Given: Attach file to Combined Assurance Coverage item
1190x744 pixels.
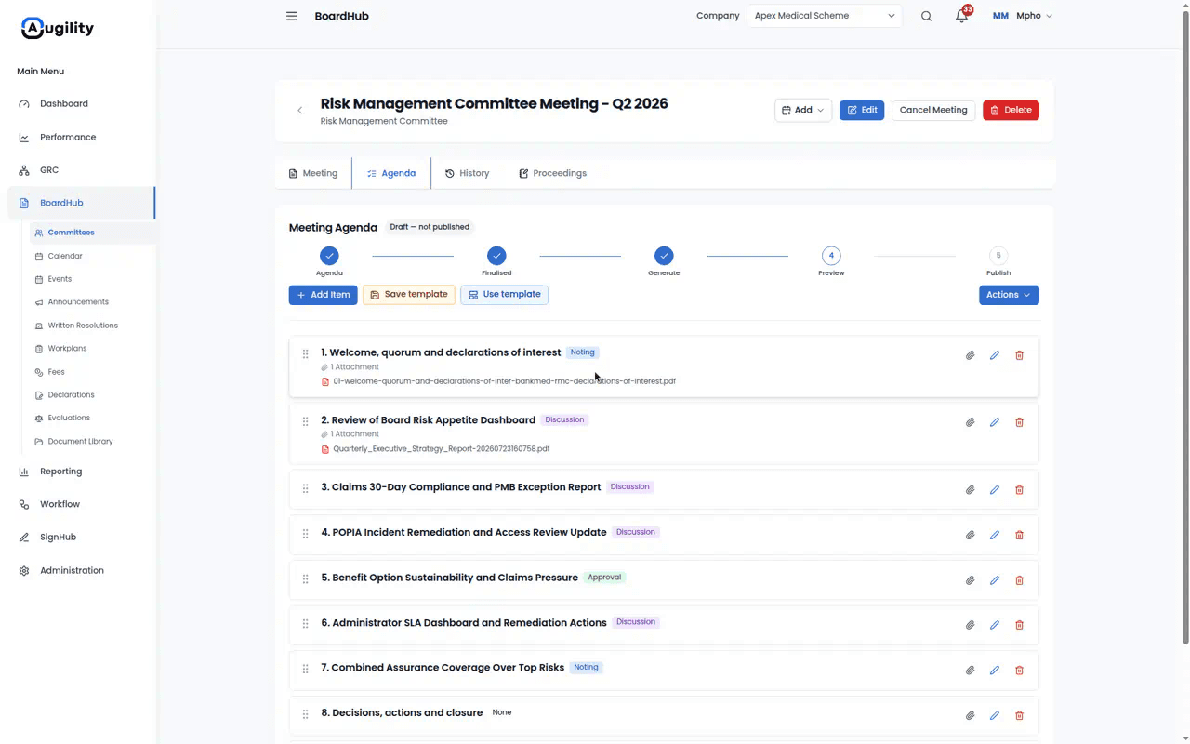Looking at the screenshot, I should click(x=970, y=671).
